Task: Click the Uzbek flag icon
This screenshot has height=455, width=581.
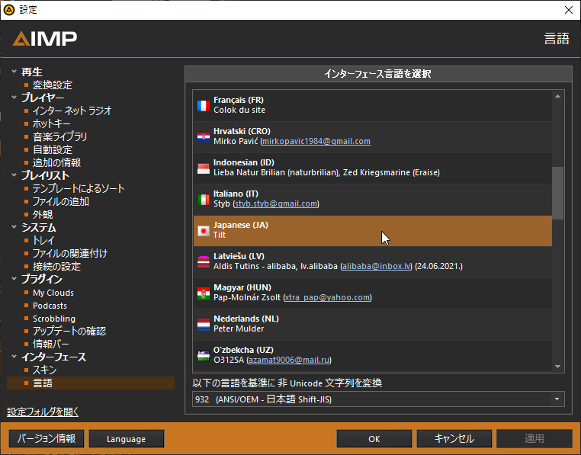Action: (x=204, y=356)
